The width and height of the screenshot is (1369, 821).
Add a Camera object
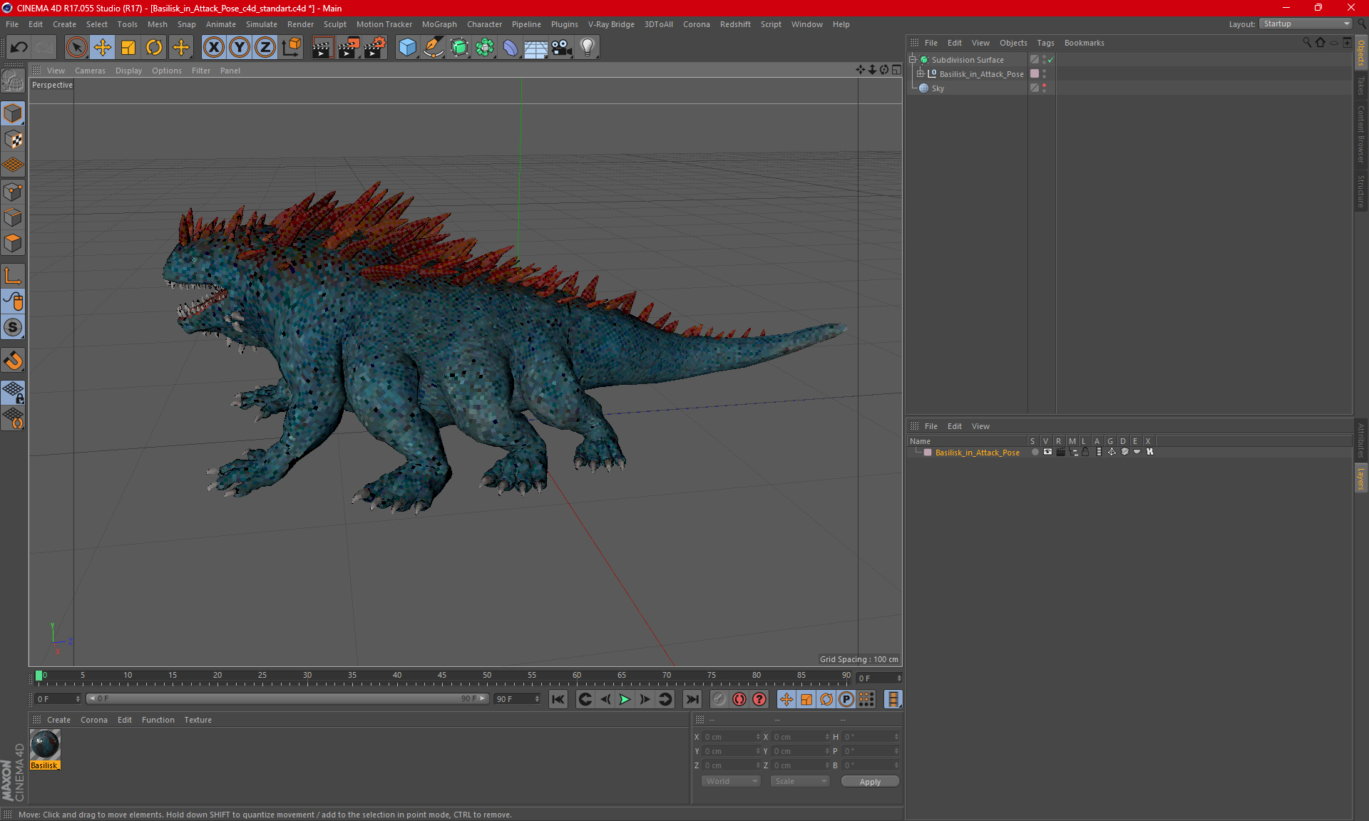[x=561, y=47]
